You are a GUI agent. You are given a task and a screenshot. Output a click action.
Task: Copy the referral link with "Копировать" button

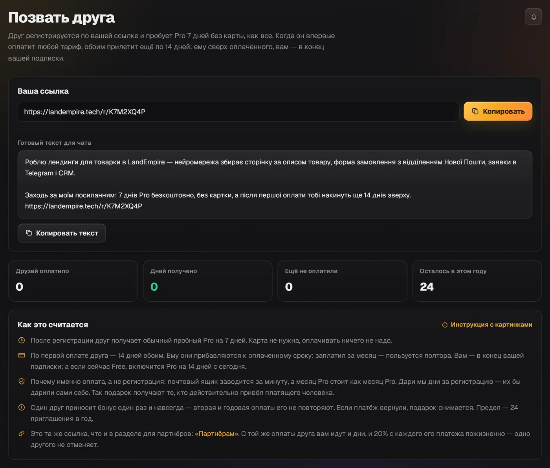tap(498, 111)
